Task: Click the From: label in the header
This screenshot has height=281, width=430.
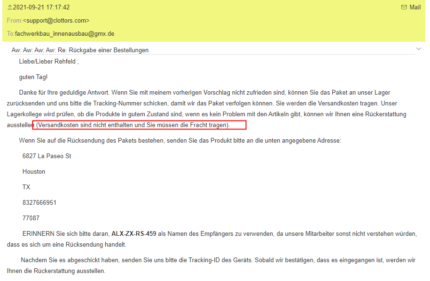Action: click(x=15, y=21)
